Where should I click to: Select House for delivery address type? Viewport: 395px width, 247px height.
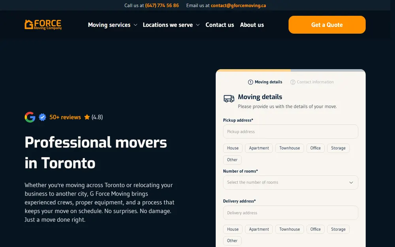pyautogui.click(x=233, y=229)
